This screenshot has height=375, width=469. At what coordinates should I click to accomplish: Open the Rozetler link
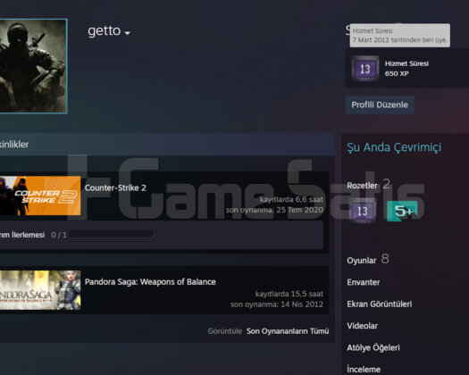[x=362, y=186]
